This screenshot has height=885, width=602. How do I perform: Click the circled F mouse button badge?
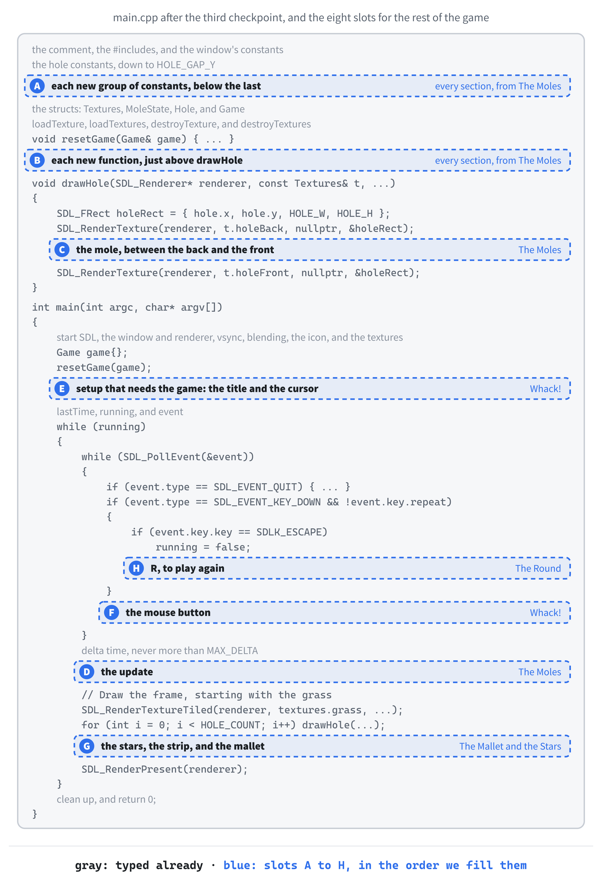(112, 612)
